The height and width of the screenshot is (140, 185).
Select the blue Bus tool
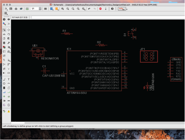[4, 92]
